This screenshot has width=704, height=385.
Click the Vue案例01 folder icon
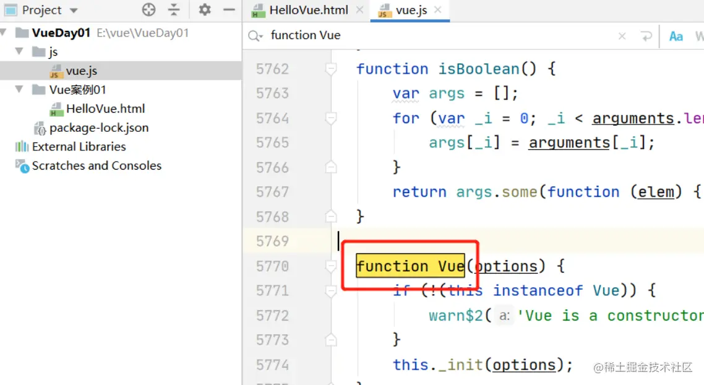39,89
